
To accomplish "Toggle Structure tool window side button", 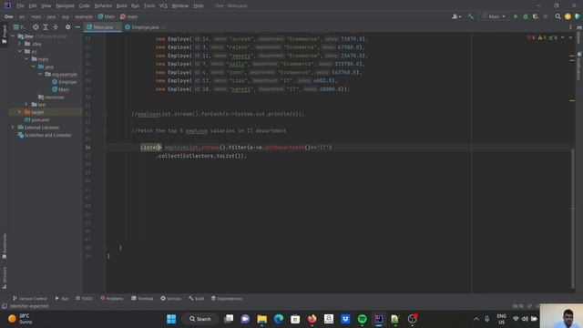I will (5, 278).
